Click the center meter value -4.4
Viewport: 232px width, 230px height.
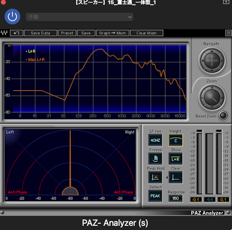(209, 200)
